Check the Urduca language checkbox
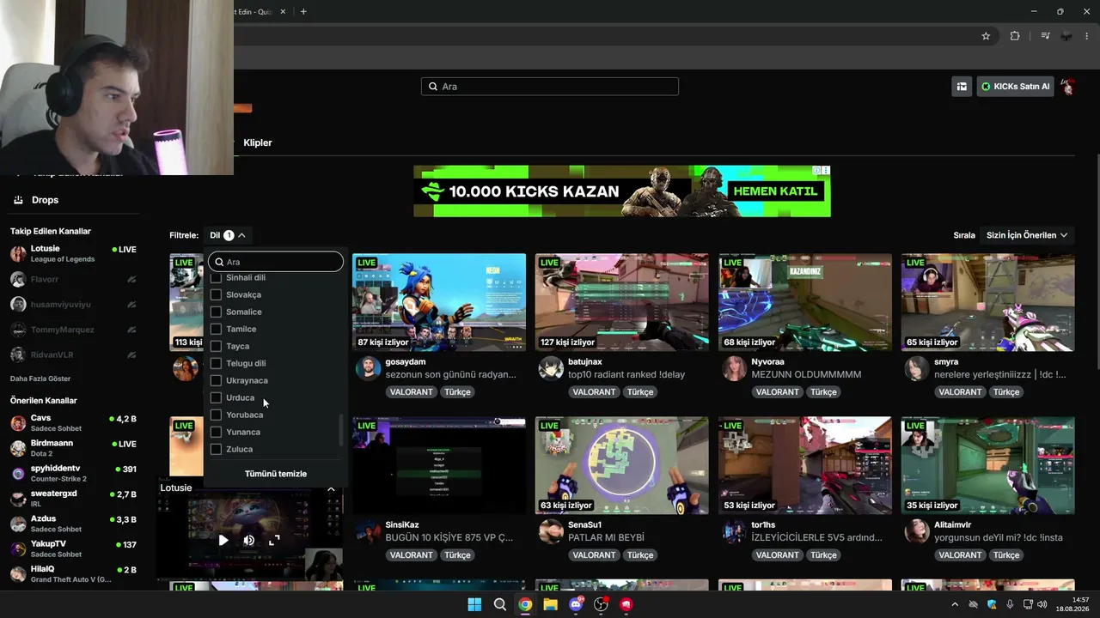Image resolution: width=1100 pixels, height=618 pixels. click(x=216, y=397)
